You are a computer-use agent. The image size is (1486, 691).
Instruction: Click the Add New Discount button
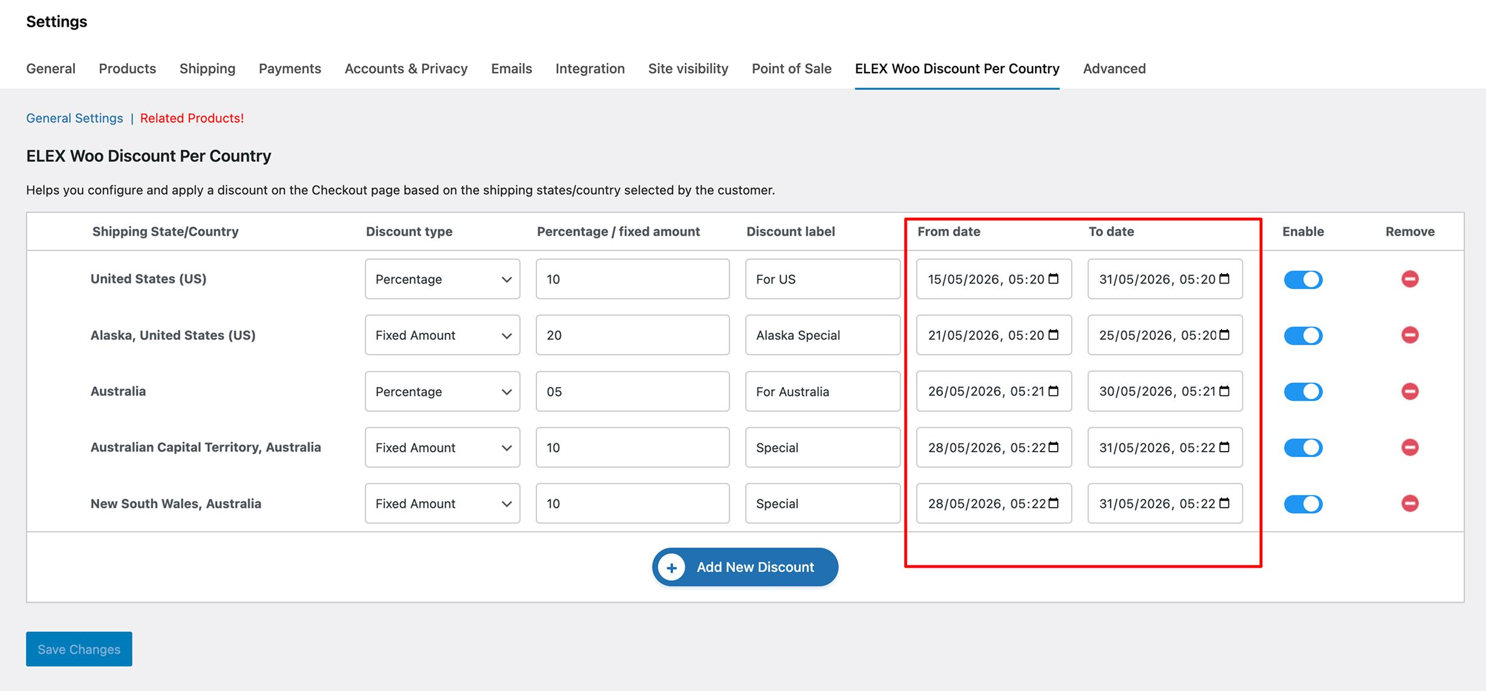tap(745, 566)
